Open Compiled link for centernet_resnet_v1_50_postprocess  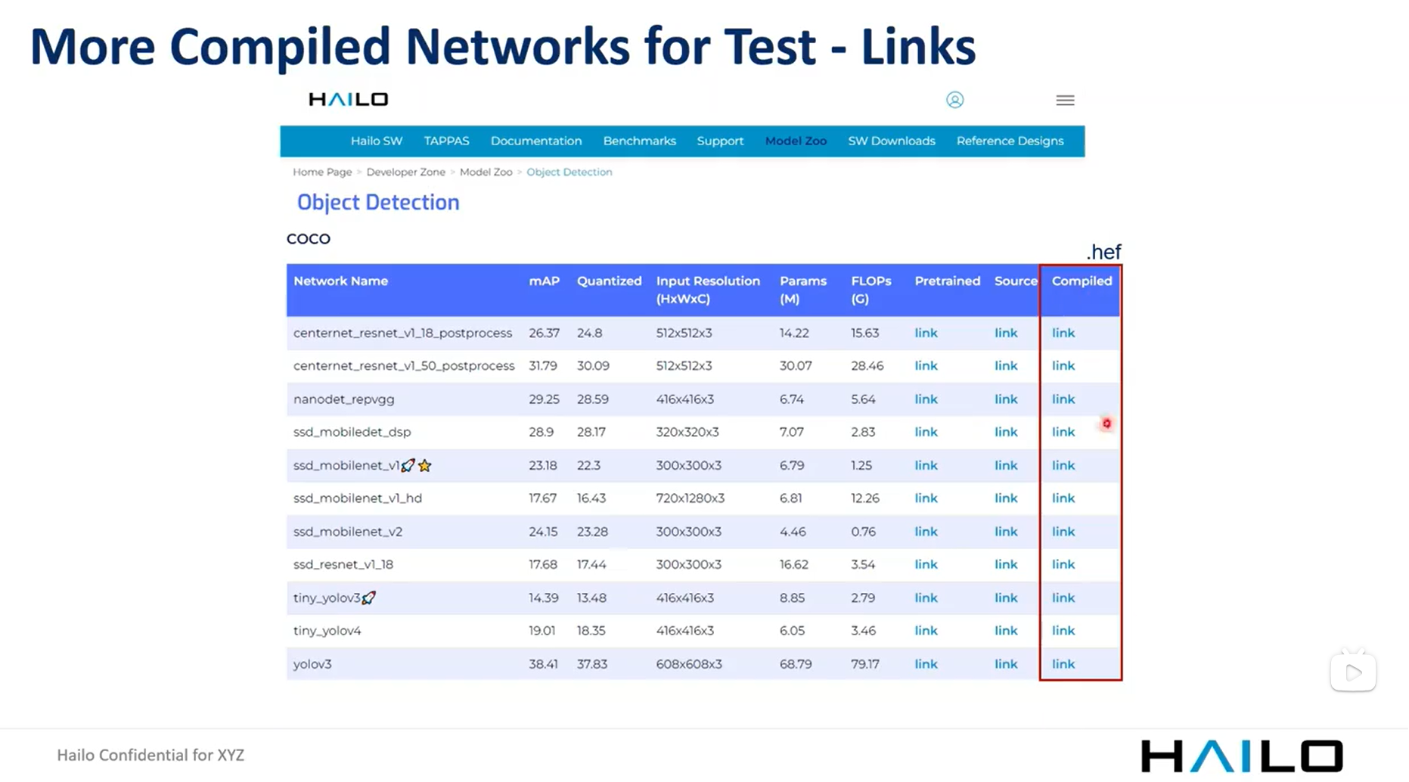point(1063,365)
